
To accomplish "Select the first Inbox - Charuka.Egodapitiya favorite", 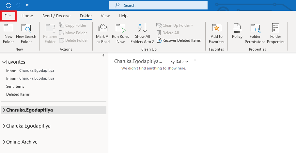I will (30, 70).
